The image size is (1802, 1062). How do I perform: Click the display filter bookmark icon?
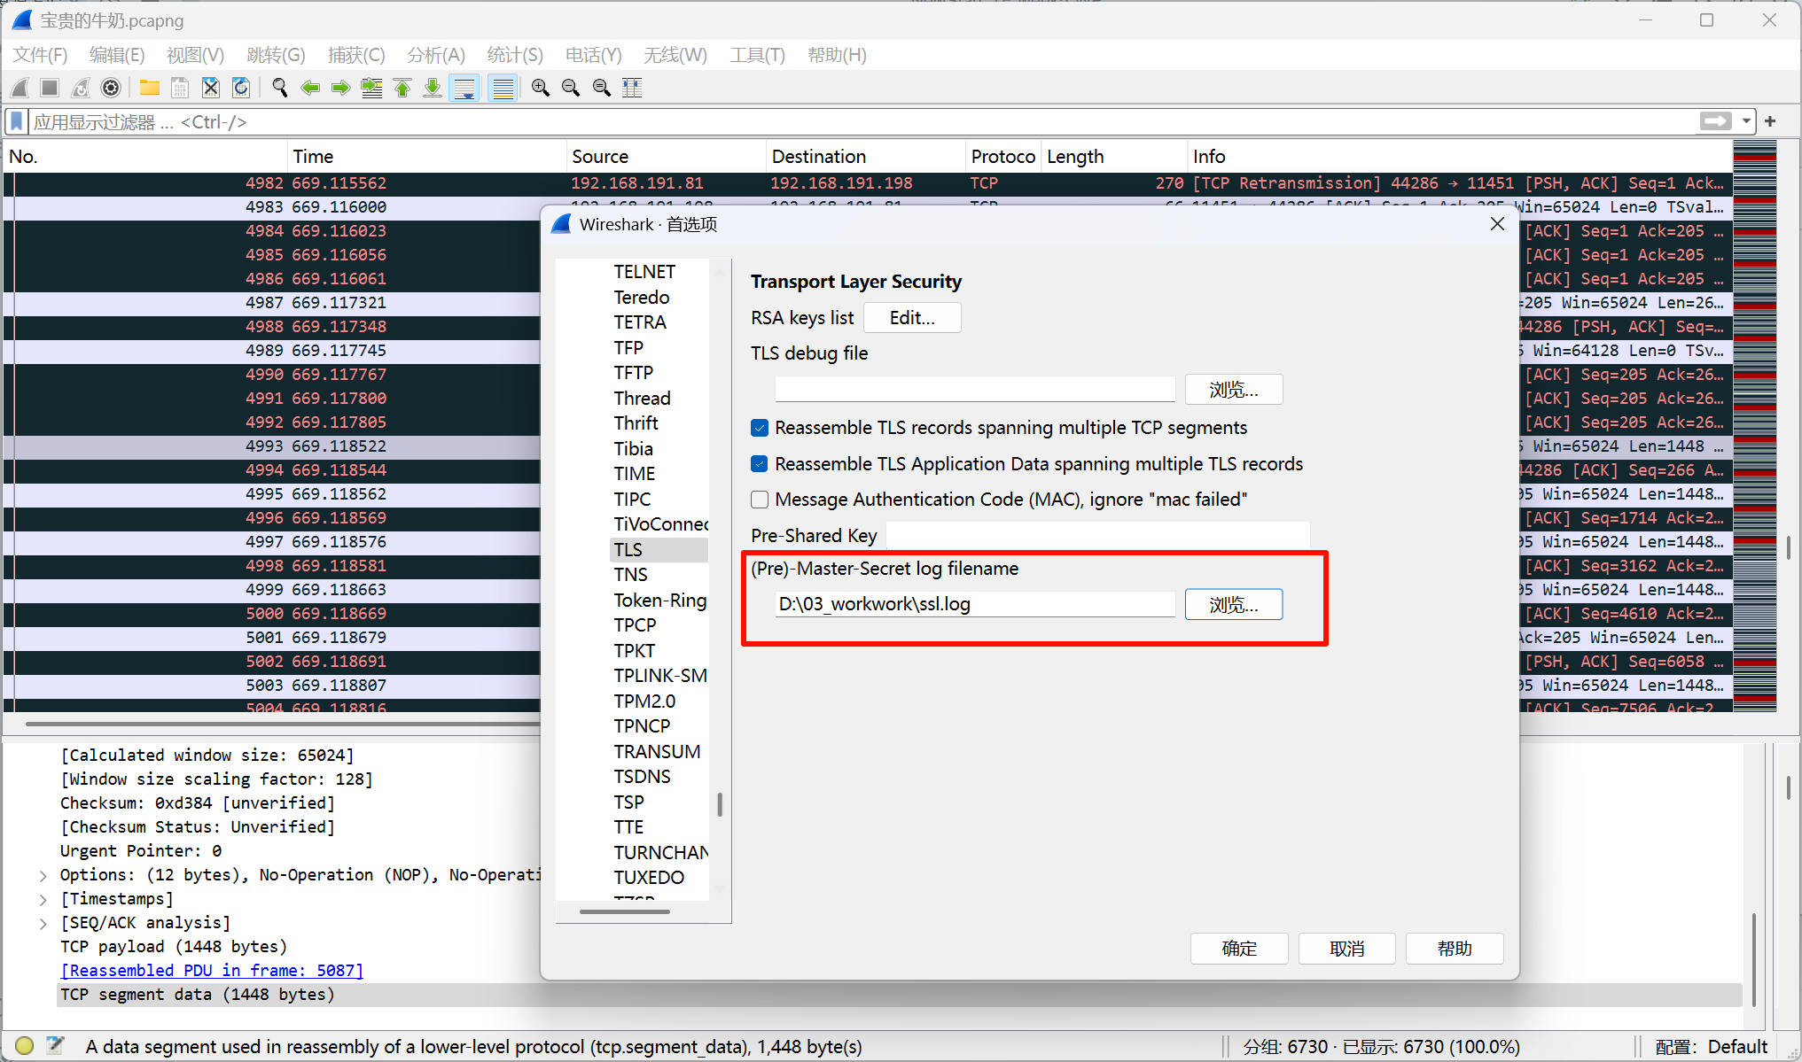17,121
